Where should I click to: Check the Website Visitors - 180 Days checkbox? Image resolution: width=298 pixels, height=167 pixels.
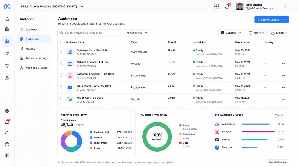[x=62, y=63]
